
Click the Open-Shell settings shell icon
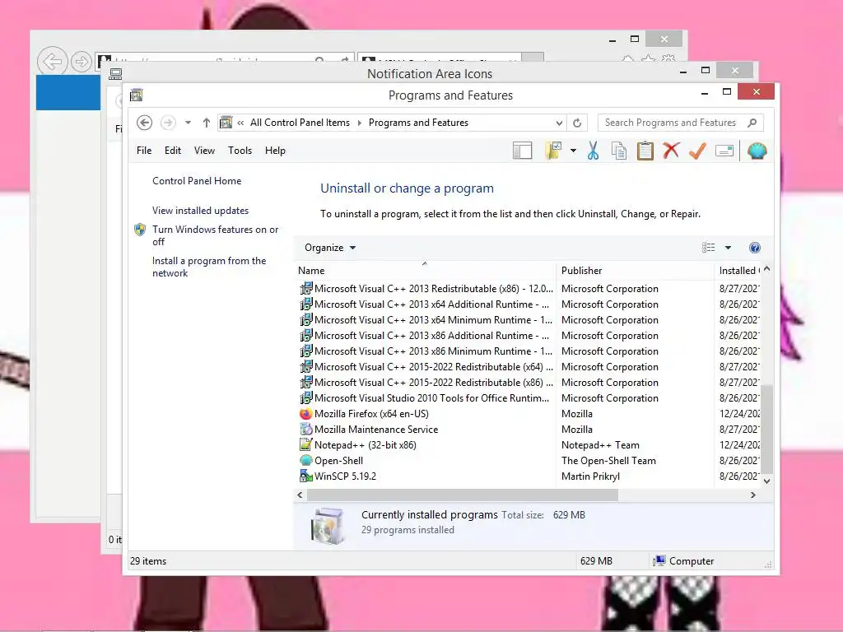757,151
